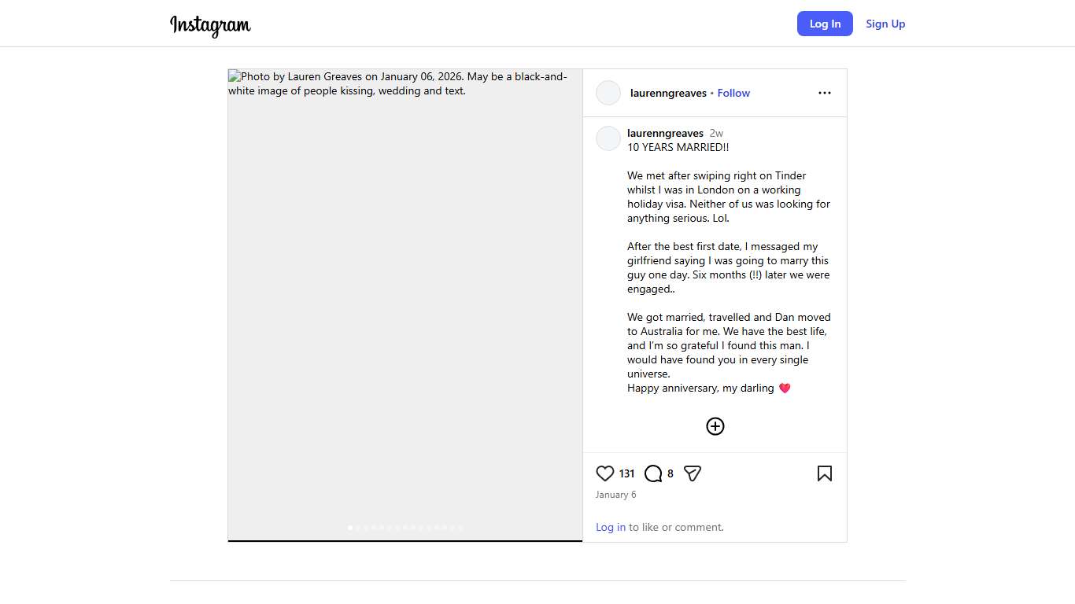Click the January 6 post date
The image size is (1075, 604).
pyautogui.click(x=615, y=495)
